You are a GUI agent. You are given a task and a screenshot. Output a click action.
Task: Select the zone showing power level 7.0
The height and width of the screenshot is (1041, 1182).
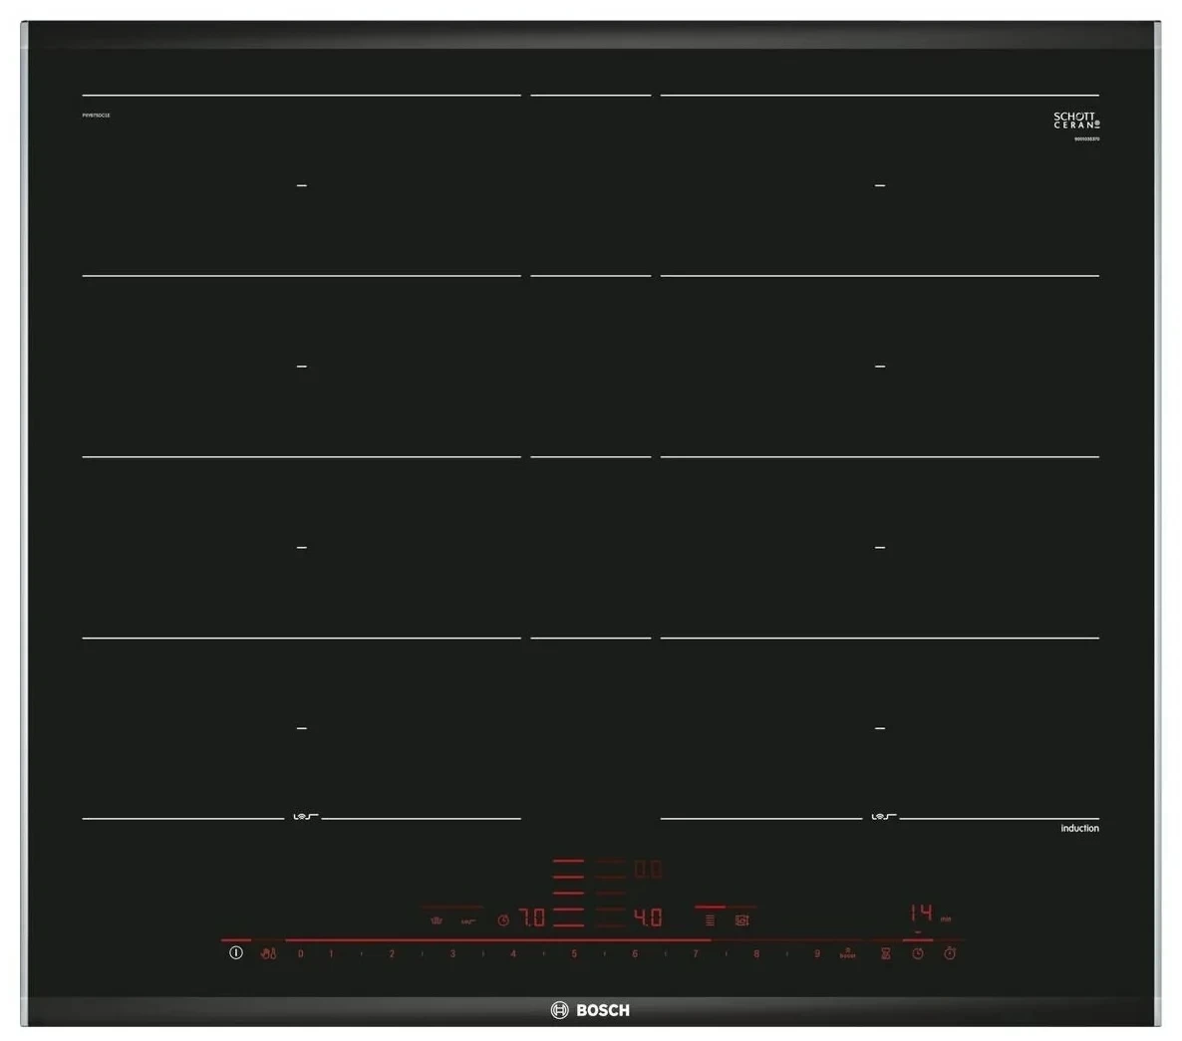click(532, 917)
